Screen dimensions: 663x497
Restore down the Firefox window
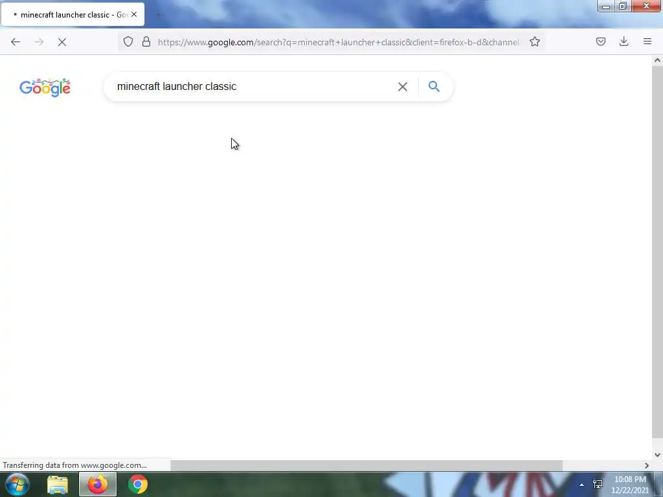[623, 6]
